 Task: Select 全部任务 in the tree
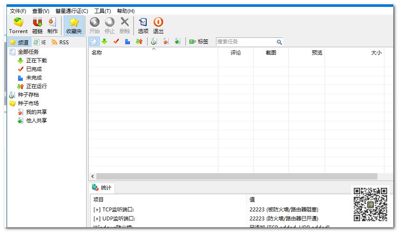(x=28, y=52)
